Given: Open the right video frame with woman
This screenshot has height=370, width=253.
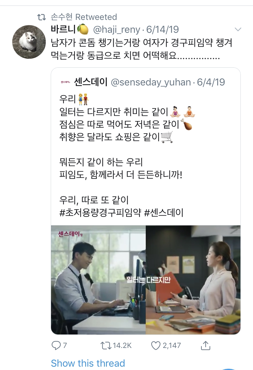Looking at the screenshot, I should point(193,280).
